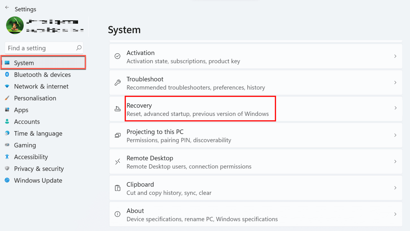The height and width of the screenshot is (231, 410).
Task: Click the Clipboard icon in System list
Action: pyautogui.click(x=118, y=188)
